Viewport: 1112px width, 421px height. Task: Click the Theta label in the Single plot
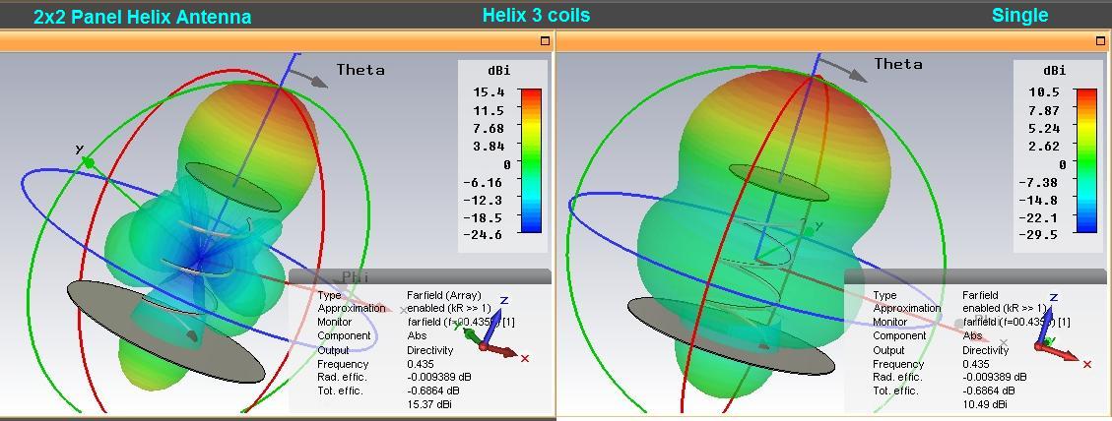pyautogui.click(x=898, y=64)
